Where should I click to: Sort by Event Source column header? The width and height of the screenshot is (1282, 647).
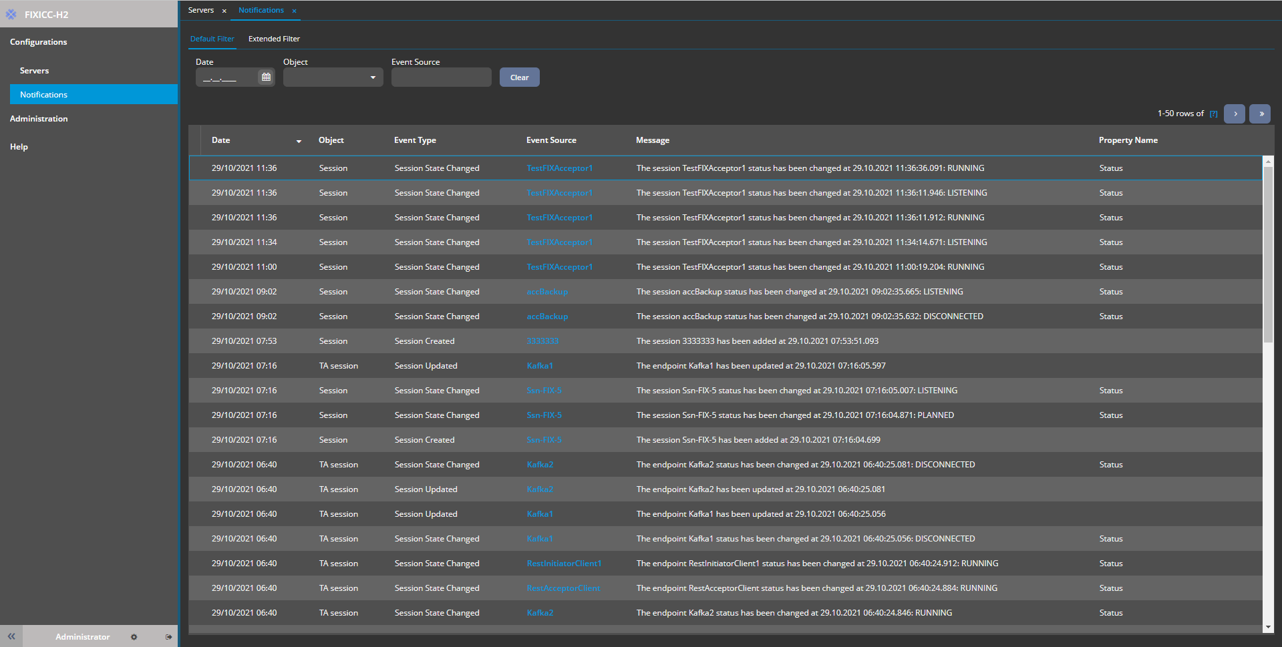[x=551, y=140]
